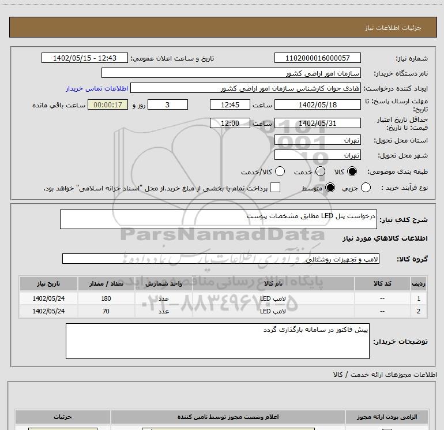Click need date 1402/05/24 in row 2
This screenshot has height=430, width=444.
tap(48, 311)
